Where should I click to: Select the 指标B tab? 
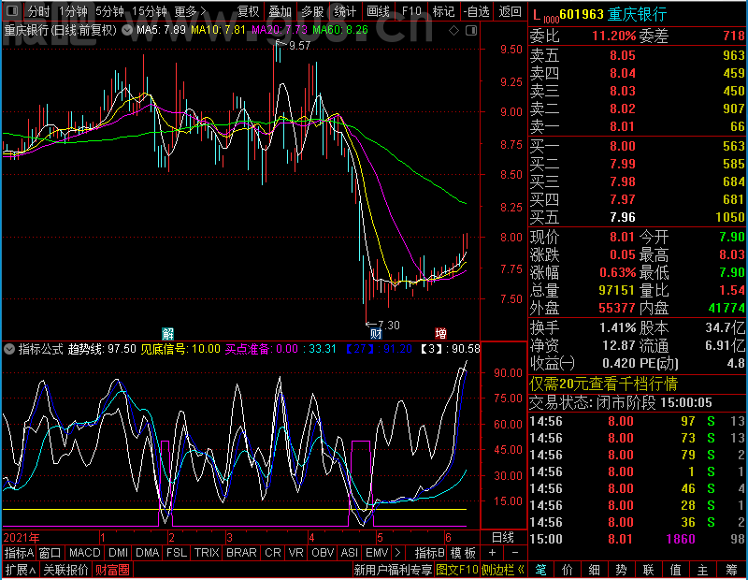(x=429, y=553)
